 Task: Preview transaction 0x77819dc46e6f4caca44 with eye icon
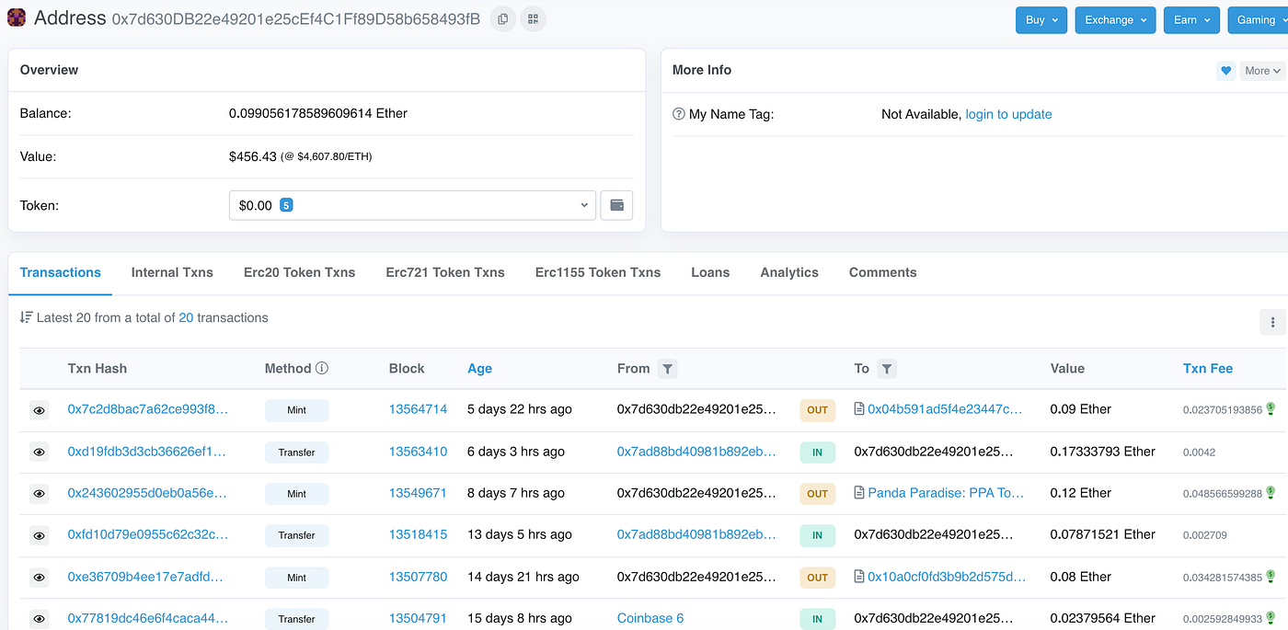pyautogui.click(x=39, y=619)
